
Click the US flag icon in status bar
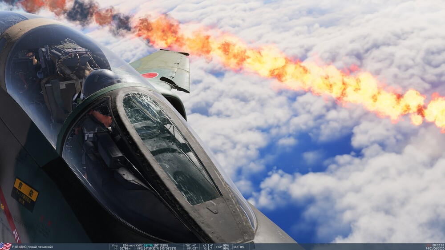point(6,246)
